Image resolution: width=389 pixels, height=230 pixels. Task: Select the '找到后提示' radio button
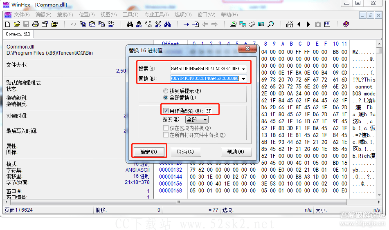[166, 91]
